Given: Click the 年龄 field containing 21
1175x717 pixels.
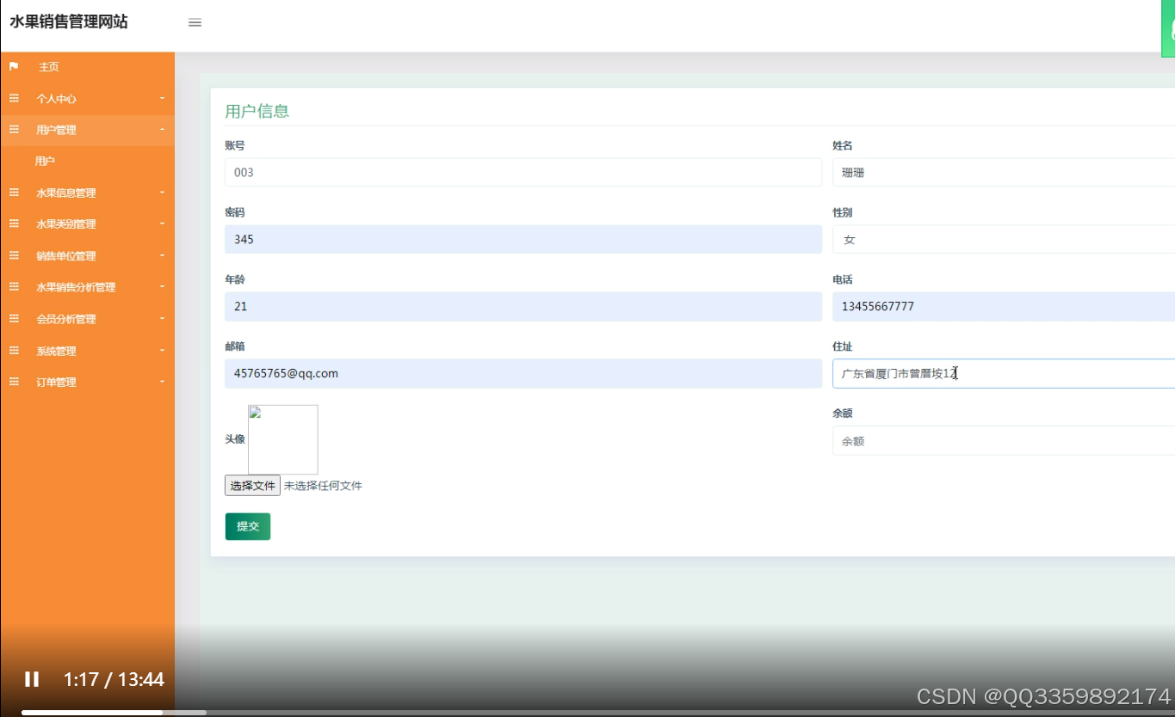Looking at the screenshot, I should click(x=523, y=306).
